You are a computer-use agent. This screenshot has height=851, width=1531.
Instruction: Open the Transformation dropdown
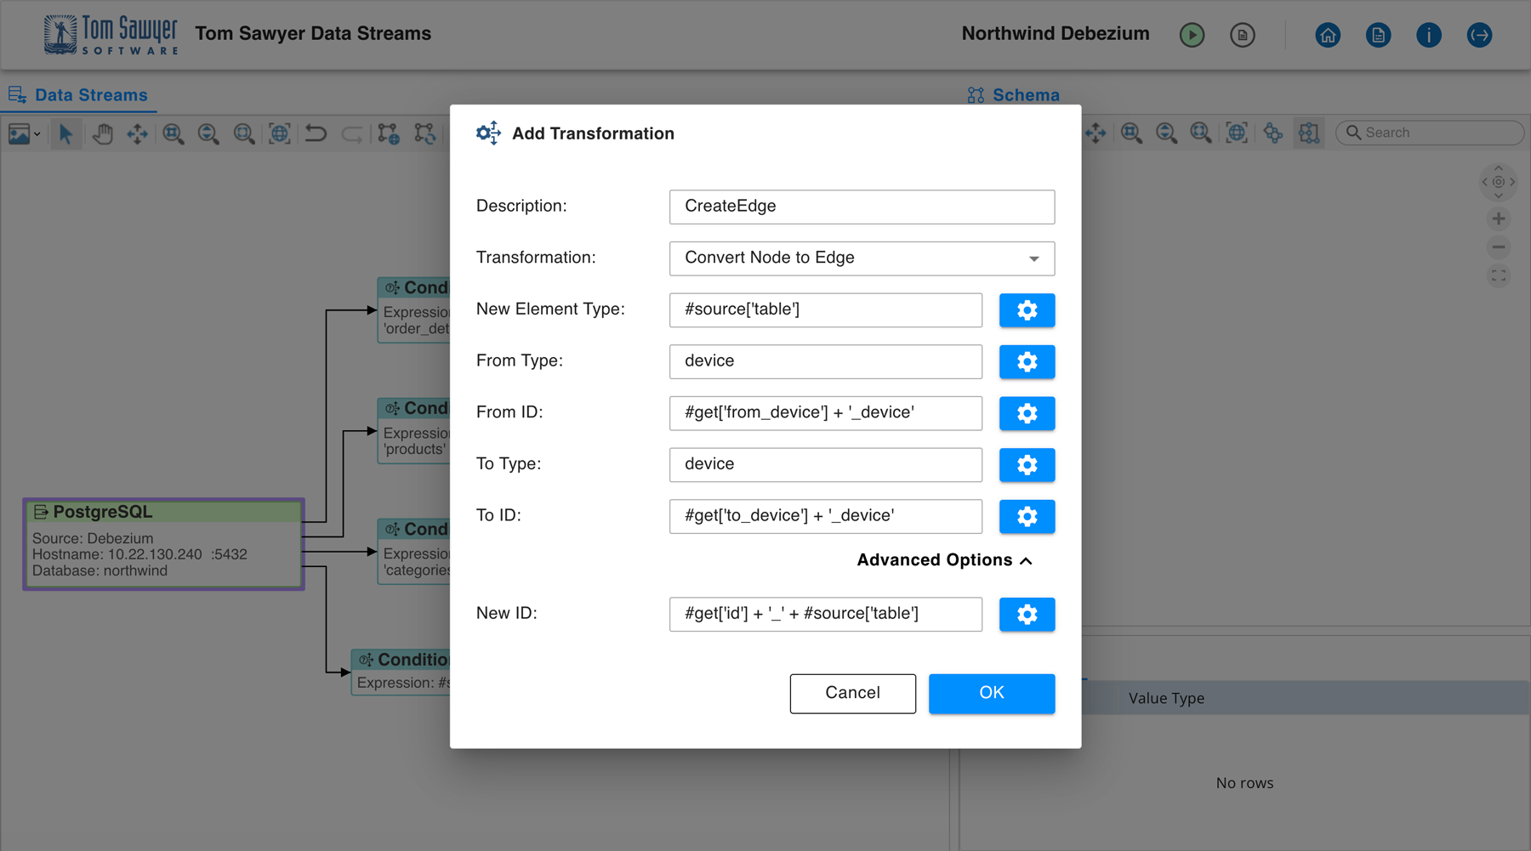pyautogui.click(x=862, y=258)
